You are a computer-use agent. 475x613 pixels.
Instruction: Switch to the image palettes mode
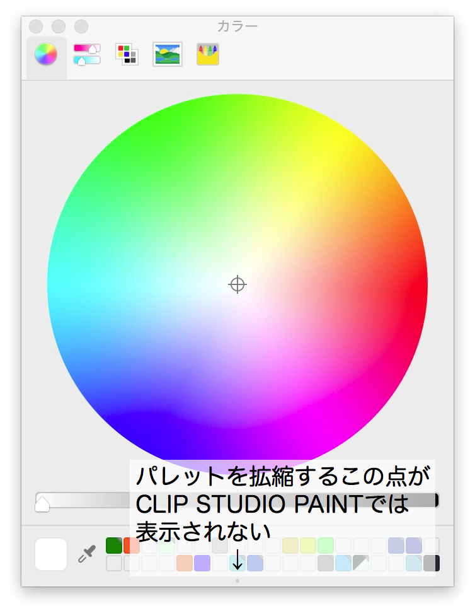point(168,54)
